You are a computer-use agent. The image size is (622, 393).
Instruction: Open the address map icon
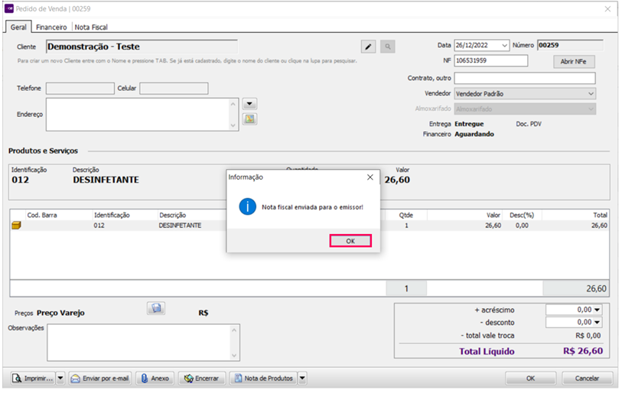(249, 119)
